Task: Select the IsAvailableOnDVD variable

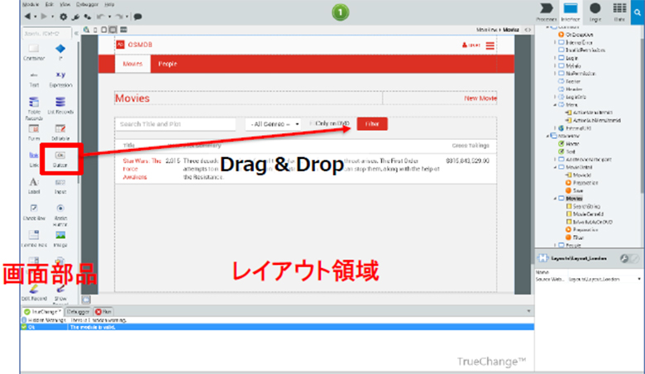Action: click(x=592, y=223)
